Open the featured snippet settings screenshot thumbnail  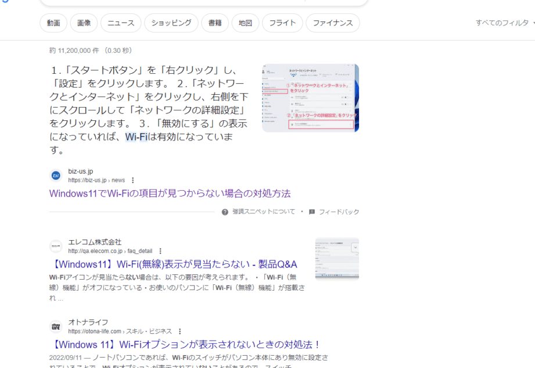click(x=311, y=98)
